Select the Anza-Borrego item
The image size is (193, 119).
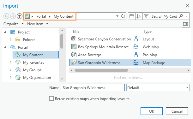[90, 55]
